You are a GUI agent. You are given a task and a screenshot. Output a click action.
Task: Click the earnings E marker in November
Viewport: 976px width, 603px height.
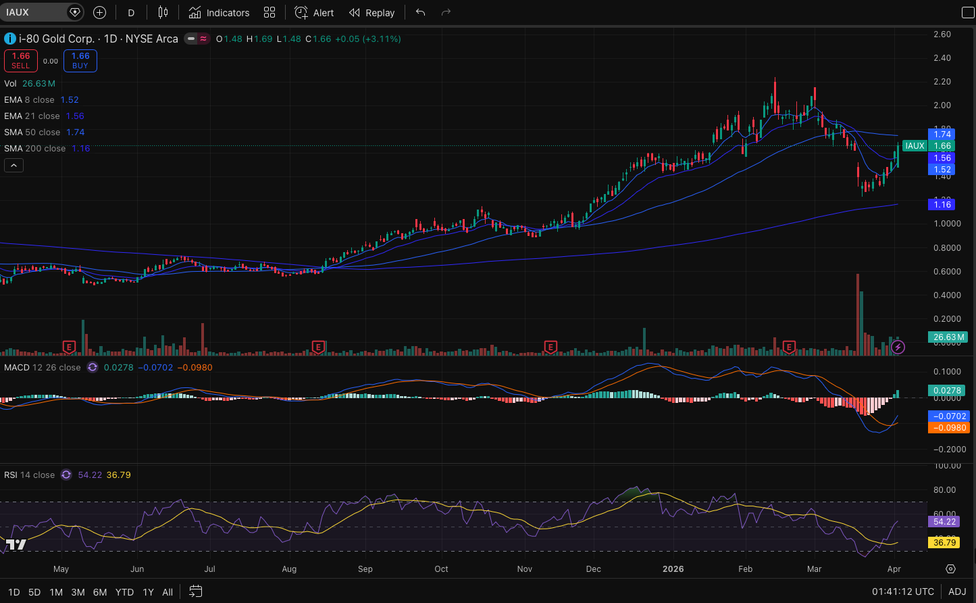550,347
